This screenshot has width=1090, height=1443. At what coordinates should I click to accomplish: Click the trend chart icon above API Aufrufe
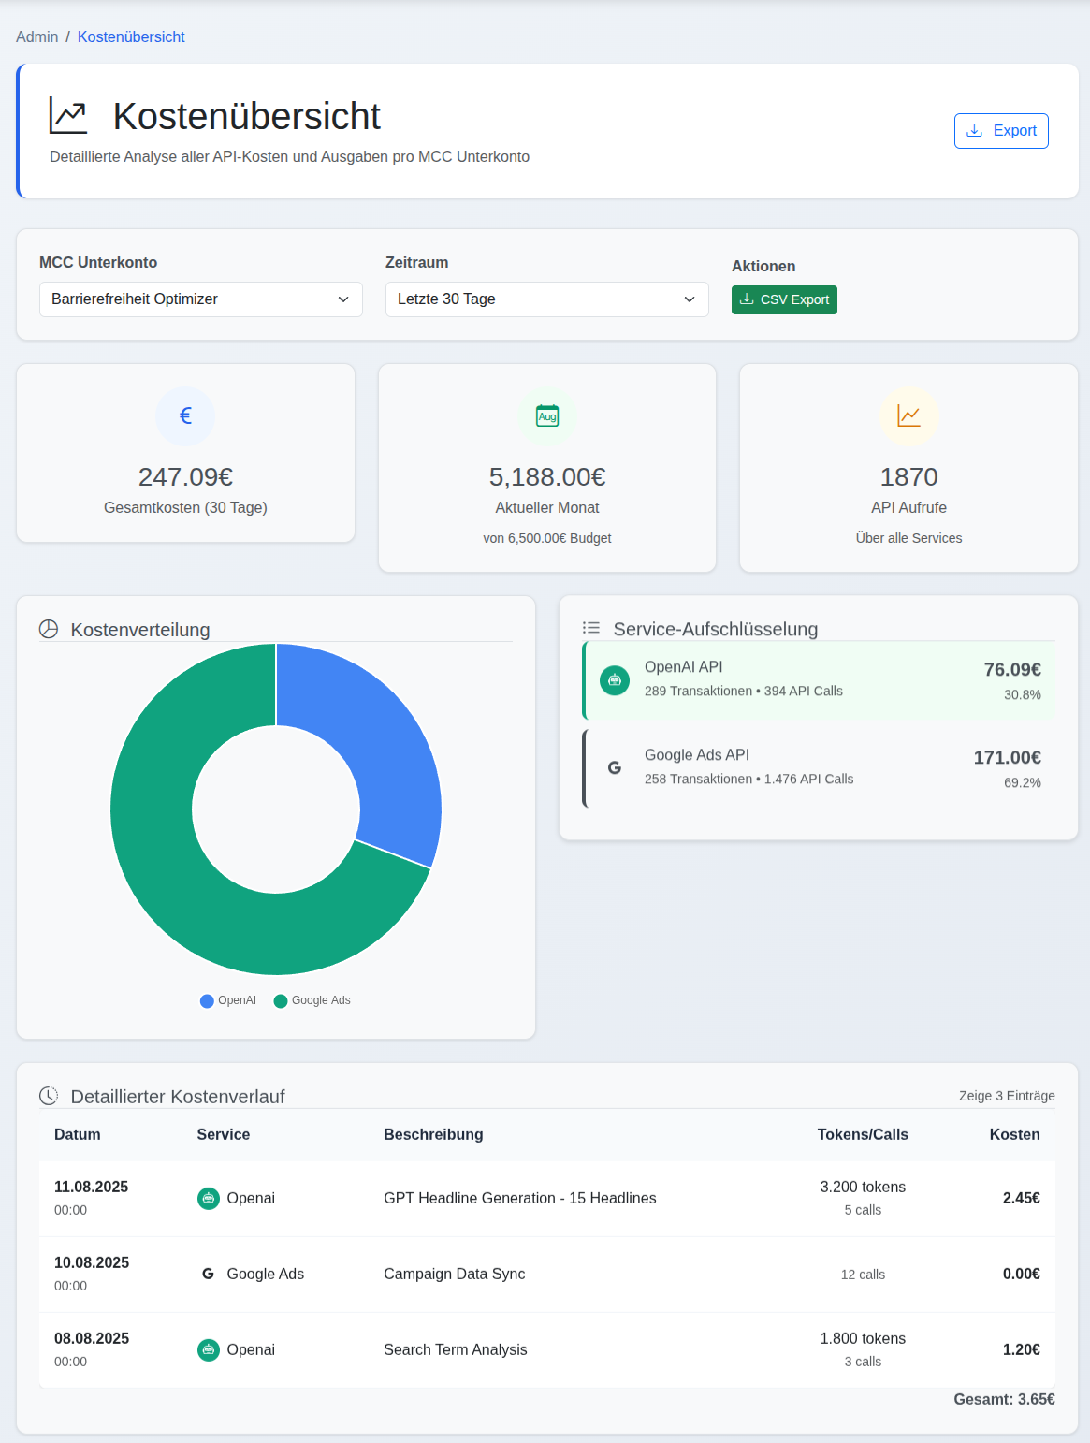(908, 415)
